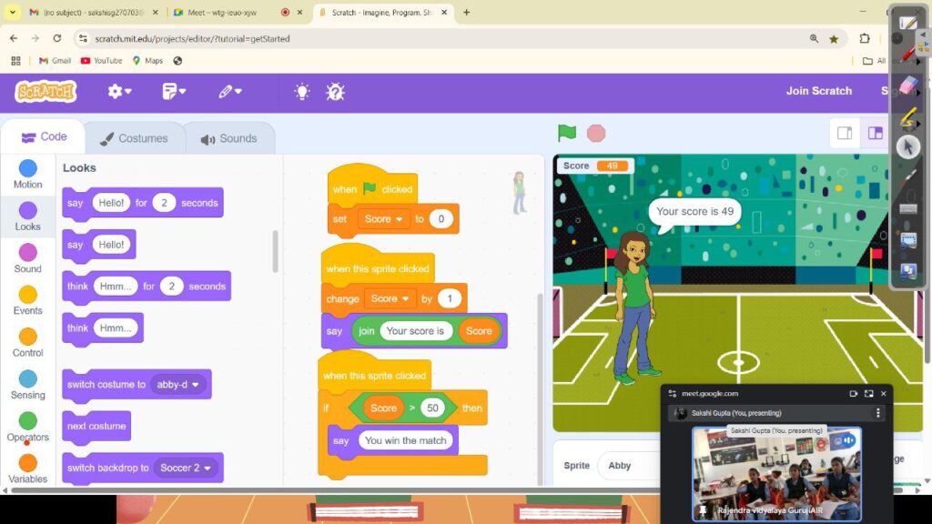Click the next costume block
Image resolution: width=932 pixels, height=524 pixels.
tap(96, 426)
